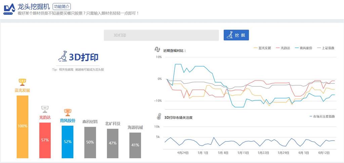Click the thermometer icon beside 3D打印市场关注度
The height and width of the screenshot is (163, 344).
(158, 117)
